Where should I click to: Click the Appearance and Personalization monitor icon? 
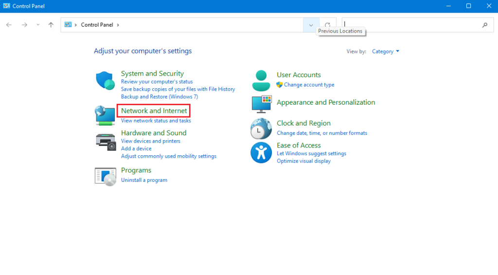point(261,103)
